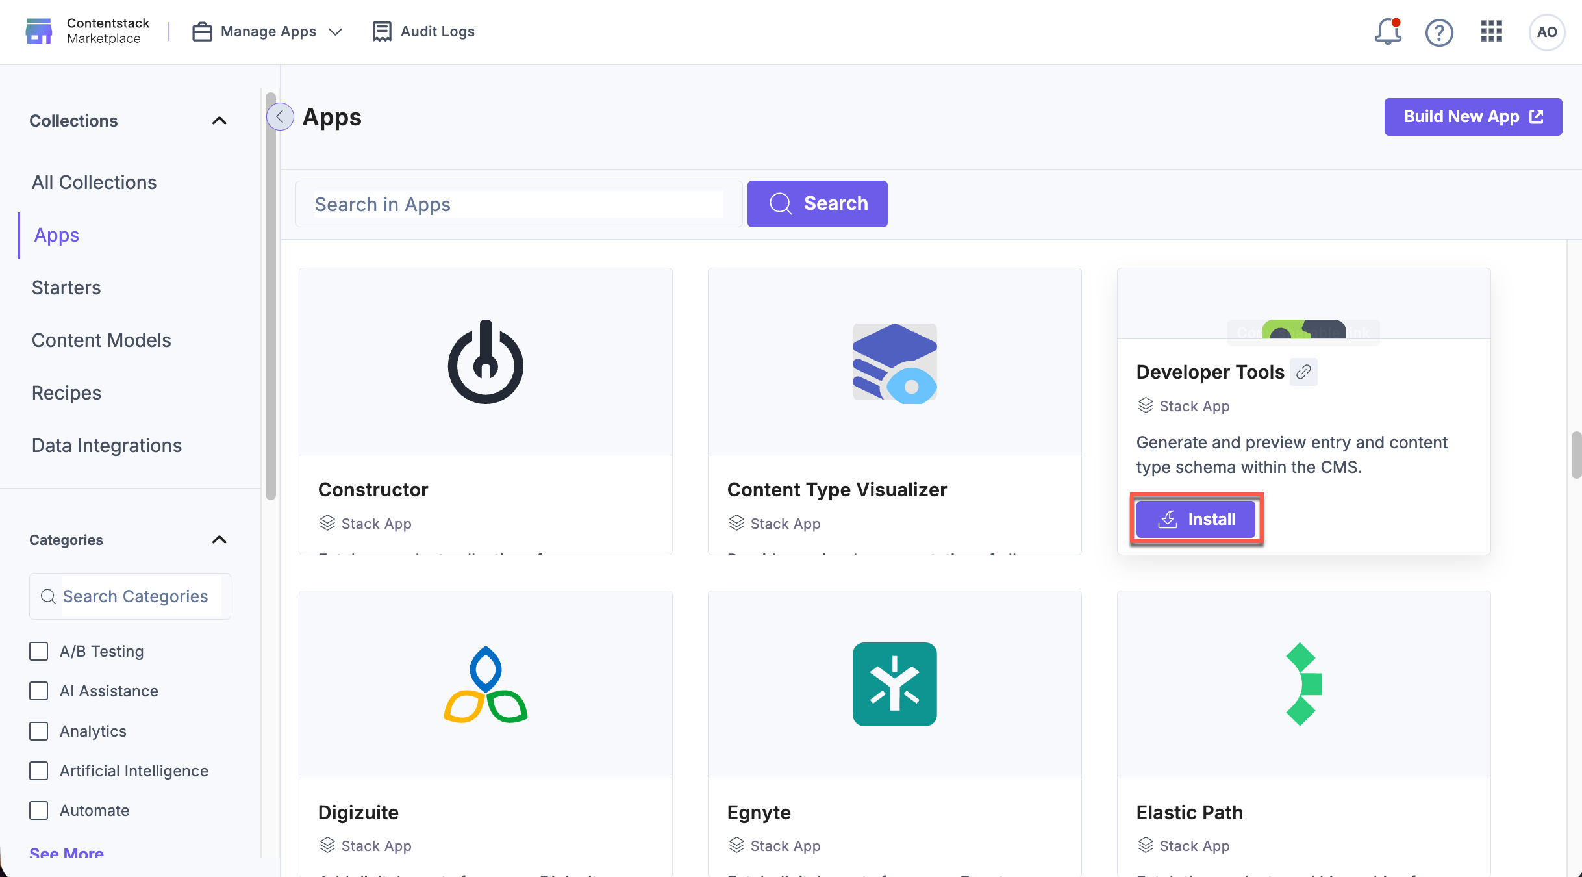The image size is (1582, 877).
Task: Click See More categories link
Action: coord(66,853)
